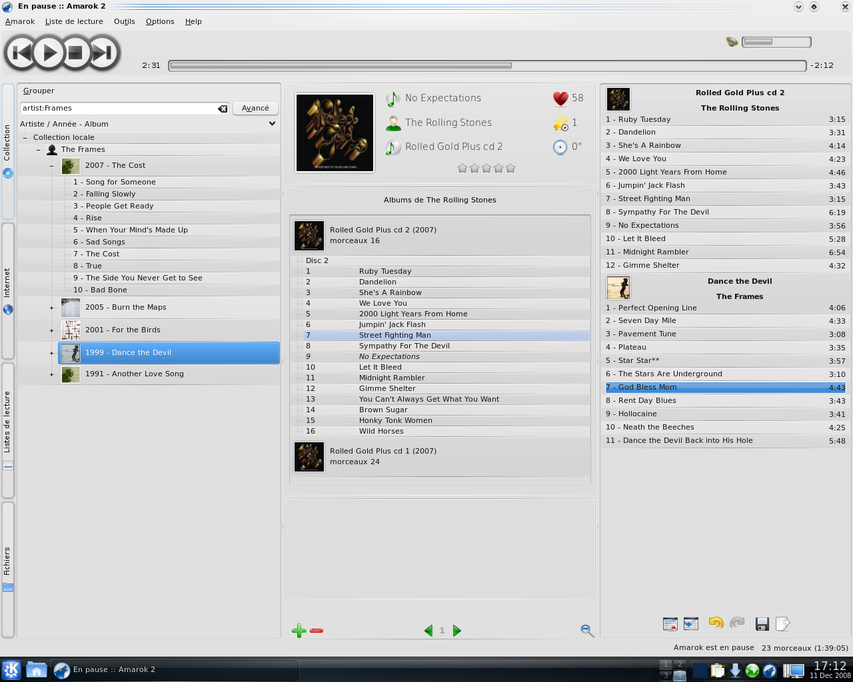Select Gimme Shelter in the playlist
The width and height of the screenshot is (853, 682).
point(726,266)
